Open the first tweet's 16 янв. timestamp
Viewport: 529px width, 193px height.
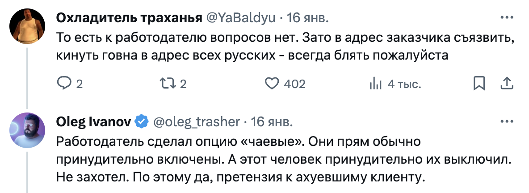click(x=307, y=18)
